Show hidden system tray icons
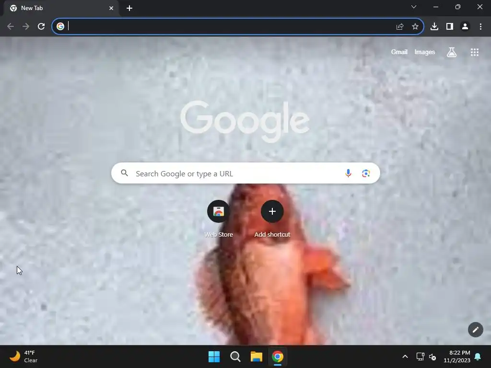491x368 pixels. click(x=405, y=356)
